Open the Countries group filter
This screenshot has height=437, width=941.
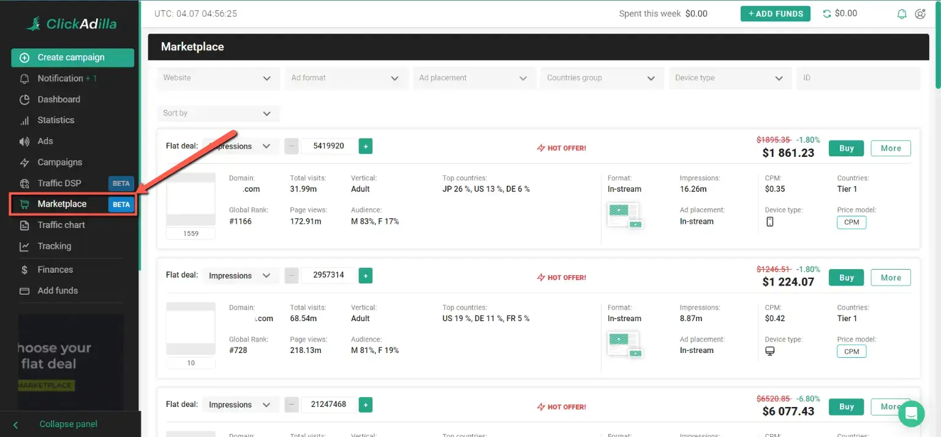pyautogui.click(x=601, y=78)
